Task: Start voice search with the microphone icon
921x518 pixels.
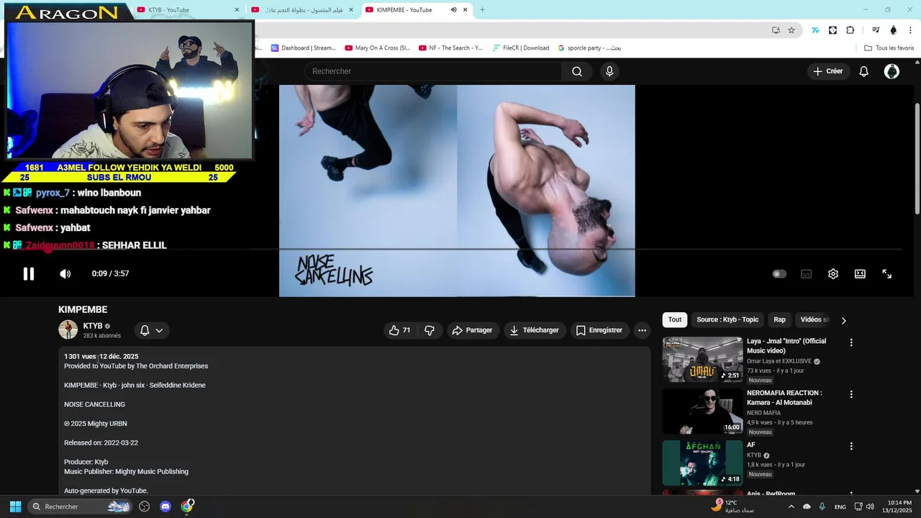Action: 609,71
